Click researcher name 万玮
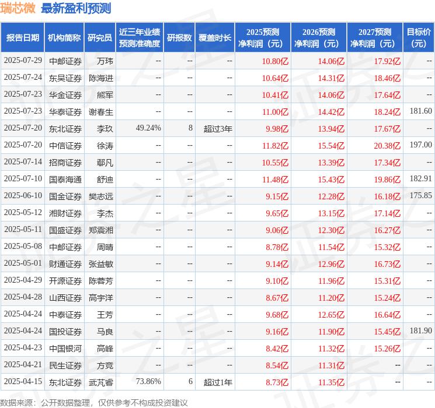This screenshot has height=408, width=435. (105, 61)
